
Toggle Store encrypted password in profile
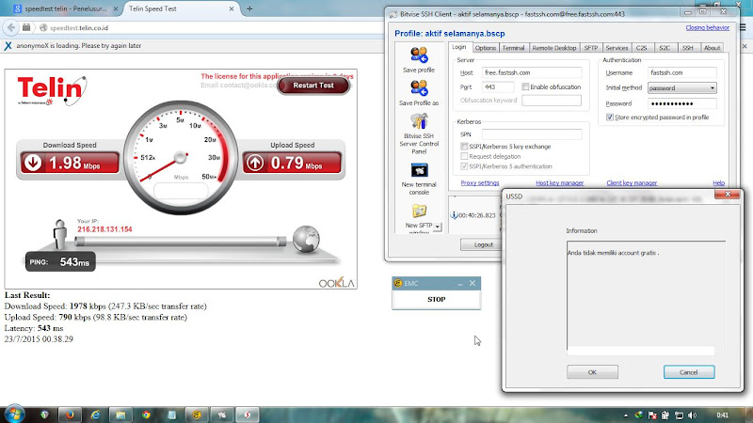click(x=609, y=117)
